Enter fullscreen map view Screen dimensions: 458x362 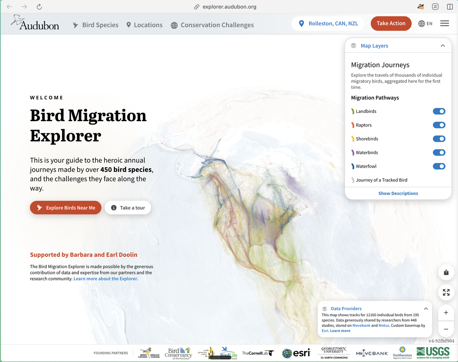pos(446,292)
